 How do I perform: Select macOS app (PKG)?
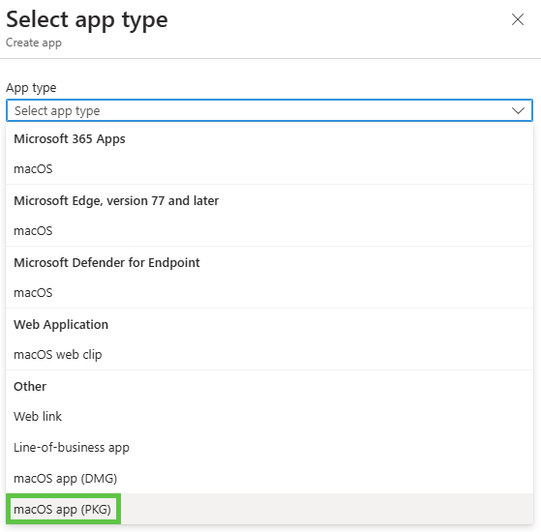(269, 509)
